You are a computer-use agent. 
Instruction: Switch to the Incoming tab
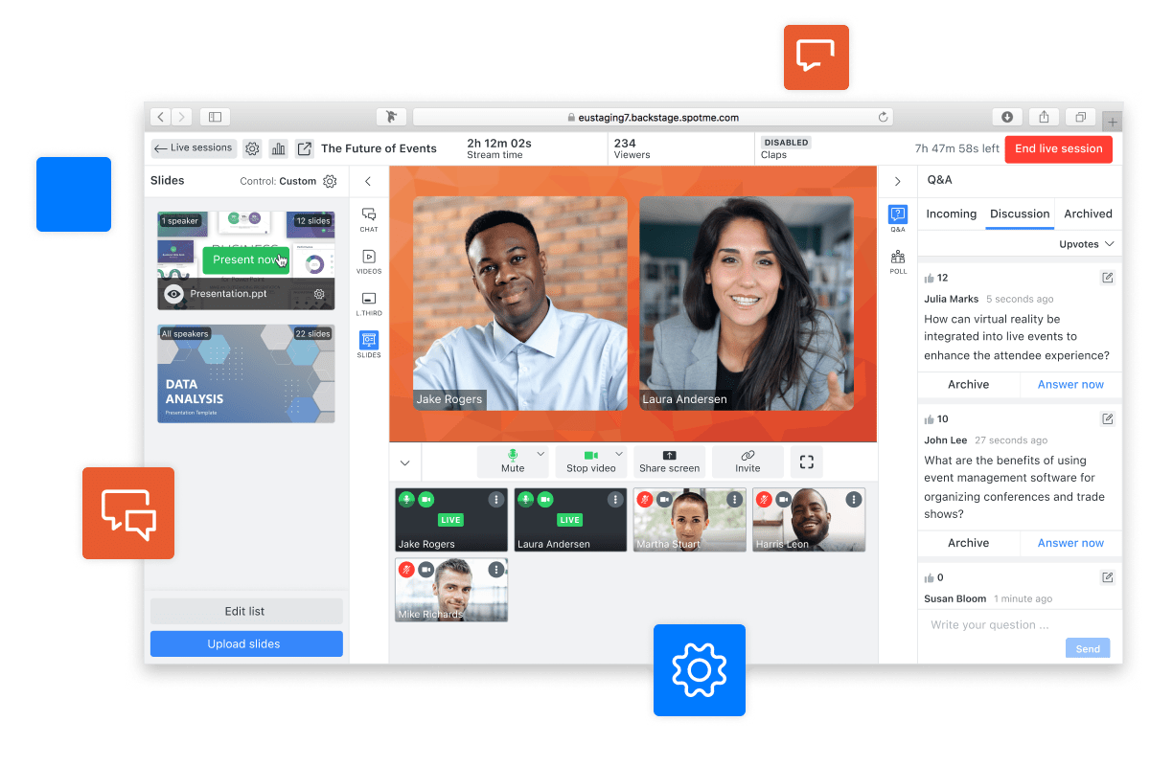click(x=951, y=214)
